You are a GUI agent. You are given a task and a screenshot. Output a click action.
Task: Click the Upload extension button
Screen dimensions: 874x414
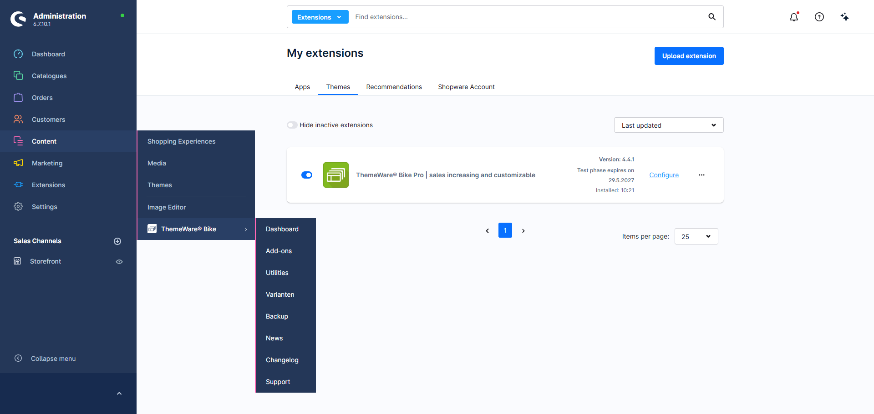tap(689, 56)
